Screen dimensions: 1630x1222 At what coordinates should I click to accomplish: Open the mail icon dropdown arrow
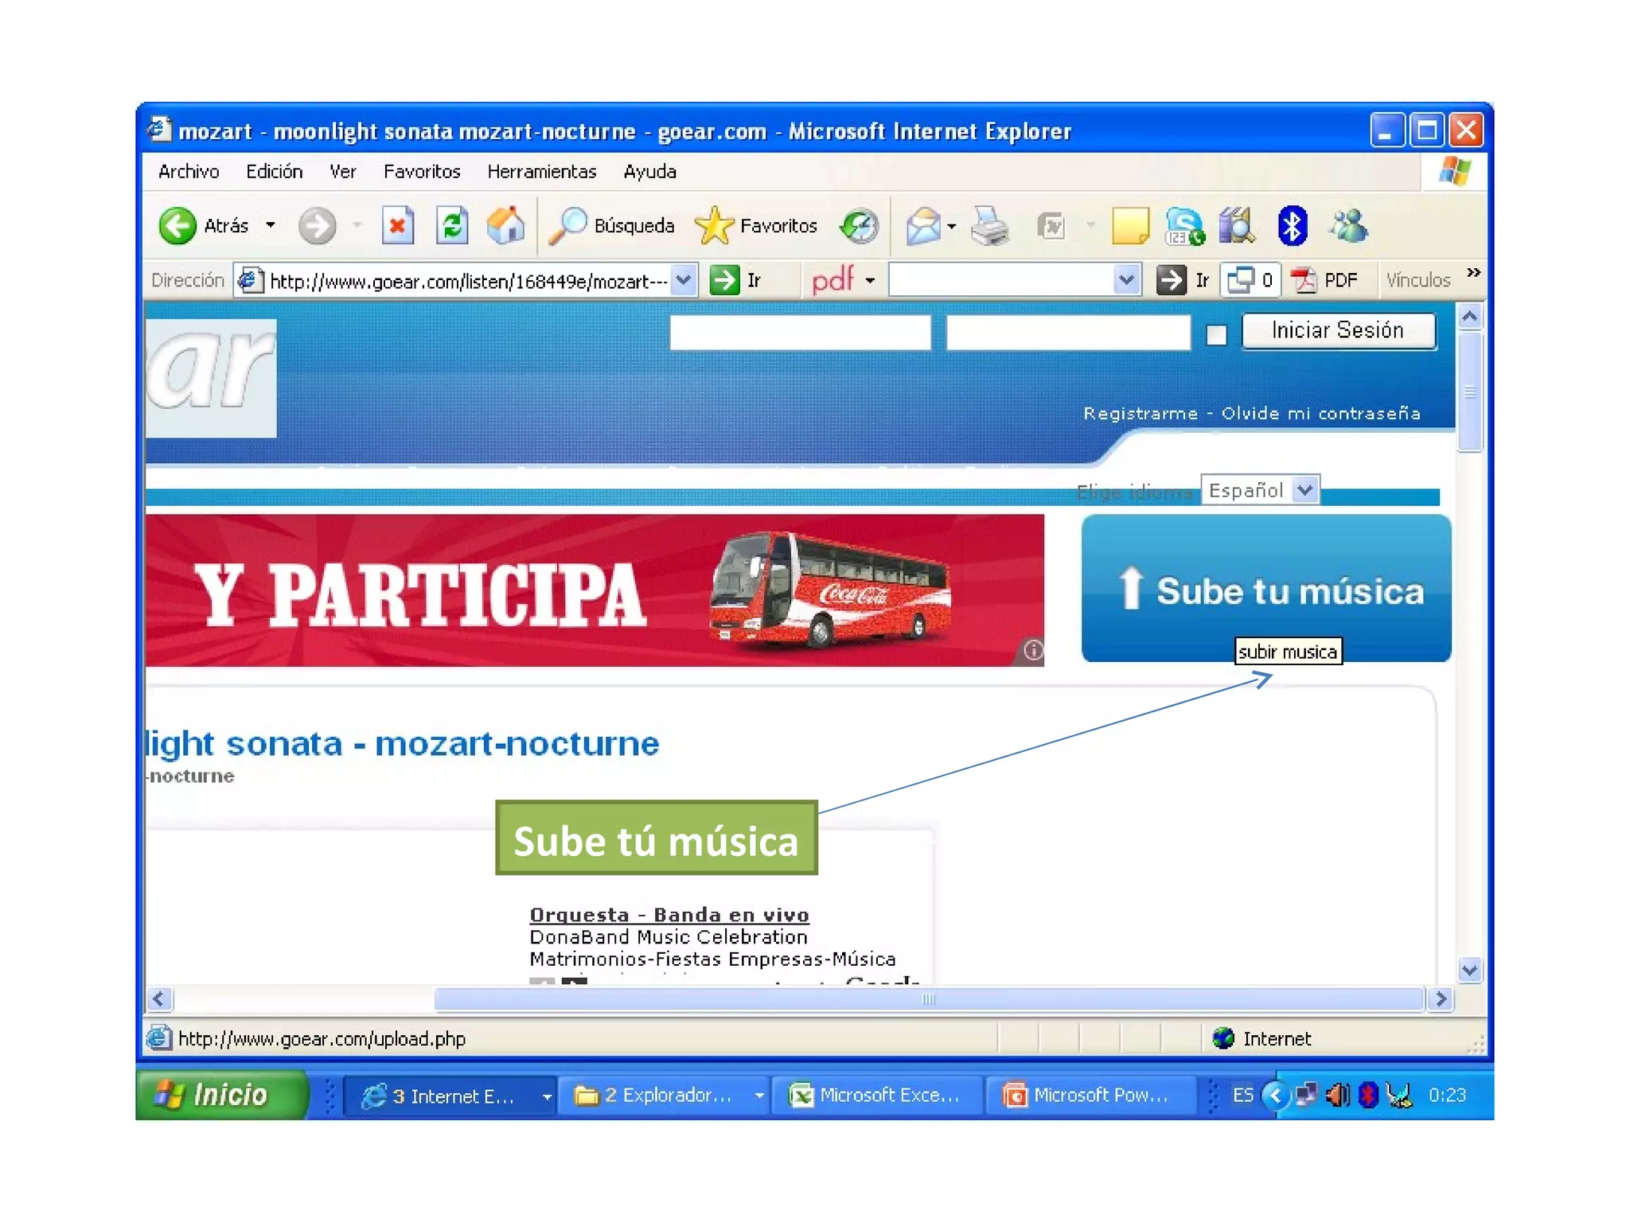click(951, 227)
